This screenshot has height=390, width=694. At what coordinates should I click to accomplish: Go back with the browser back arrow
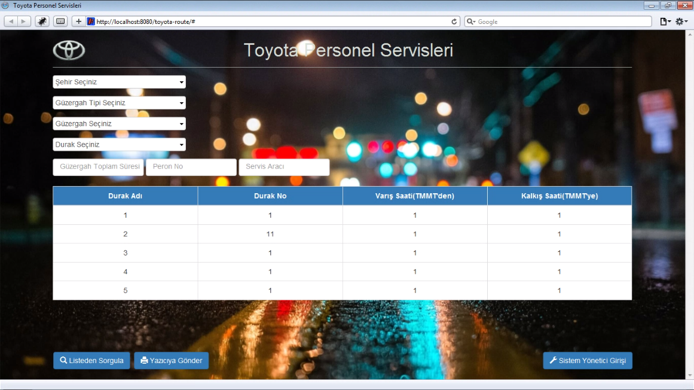tap(11, 22)
